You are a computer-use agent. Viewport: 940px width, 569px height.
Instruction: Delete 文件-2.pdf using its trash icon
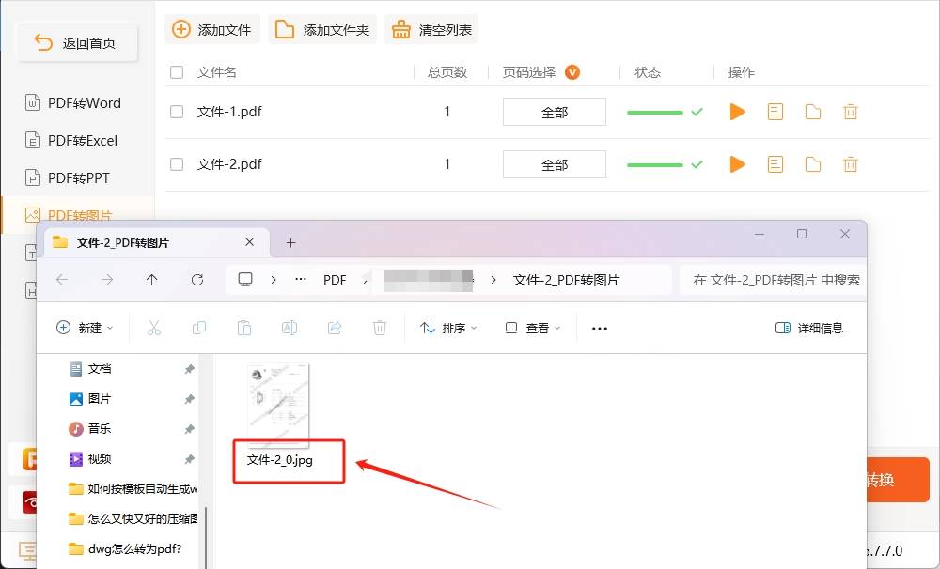pos(850,163)
